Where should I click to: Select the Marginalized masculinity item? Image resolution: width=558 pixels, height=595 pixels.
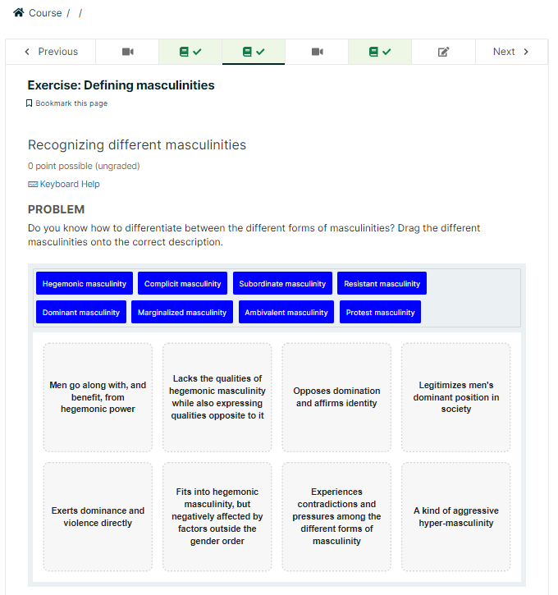pos(182,313)
